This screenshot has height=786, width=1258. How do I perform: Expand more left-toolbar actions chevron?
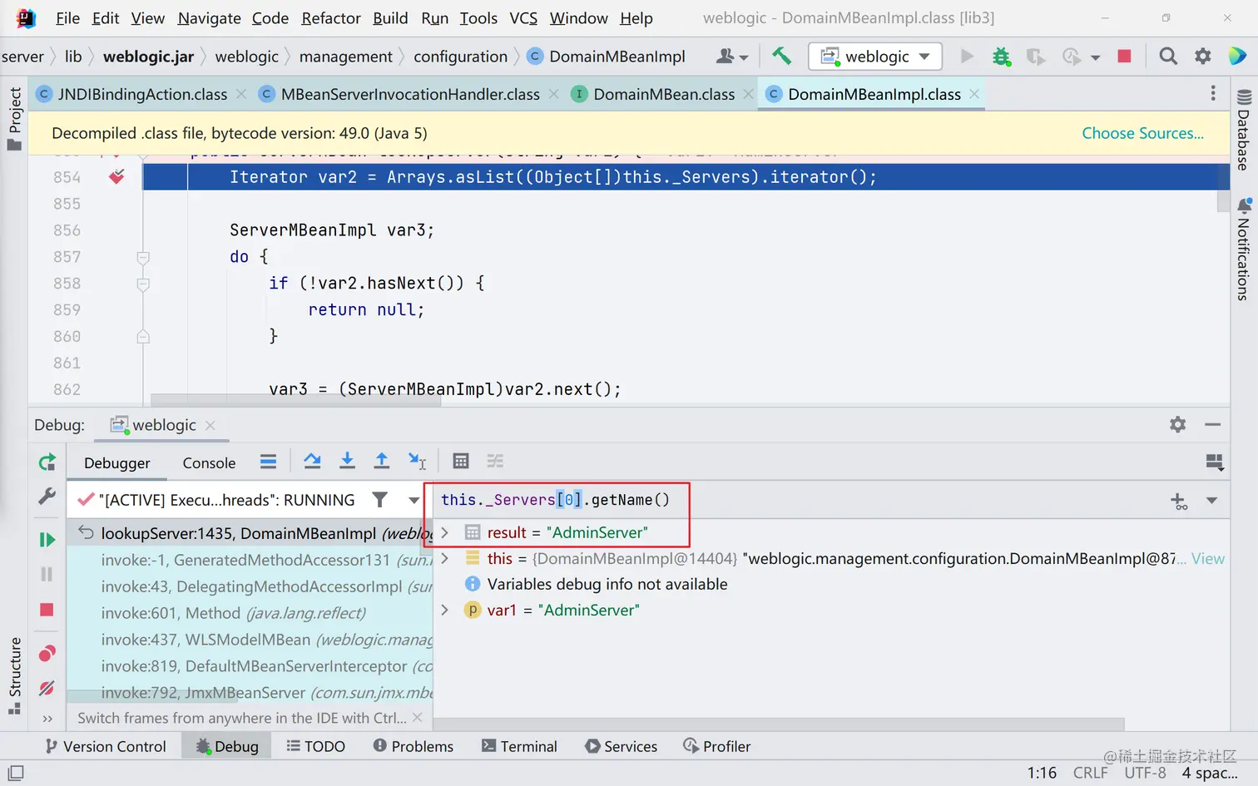click(47, 719)
